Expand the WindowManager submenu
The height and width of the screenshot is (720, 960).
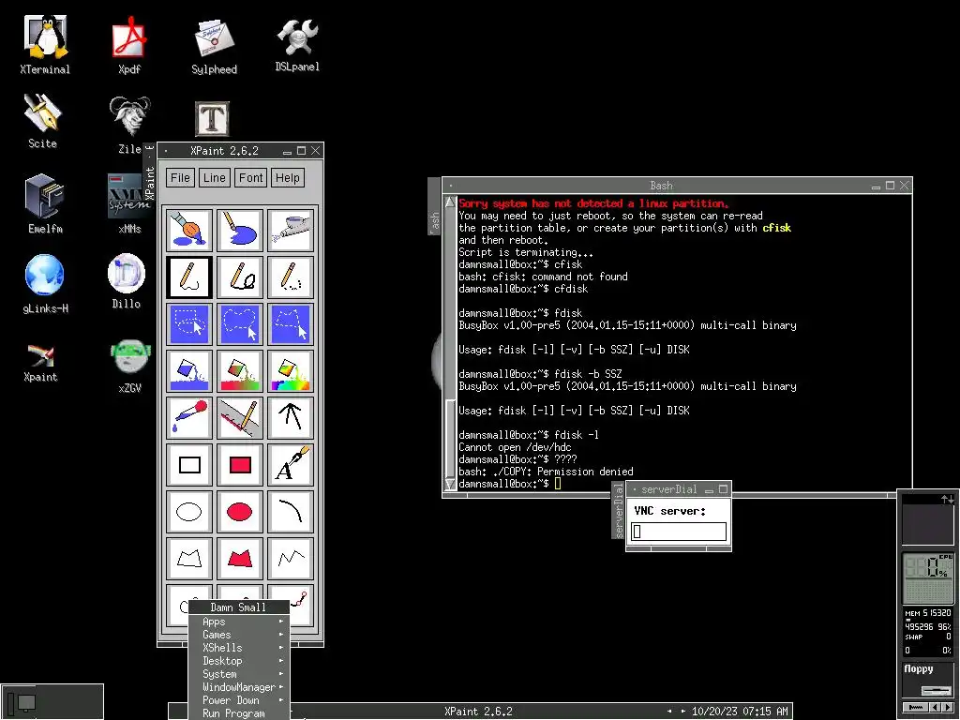pos(239,687)
